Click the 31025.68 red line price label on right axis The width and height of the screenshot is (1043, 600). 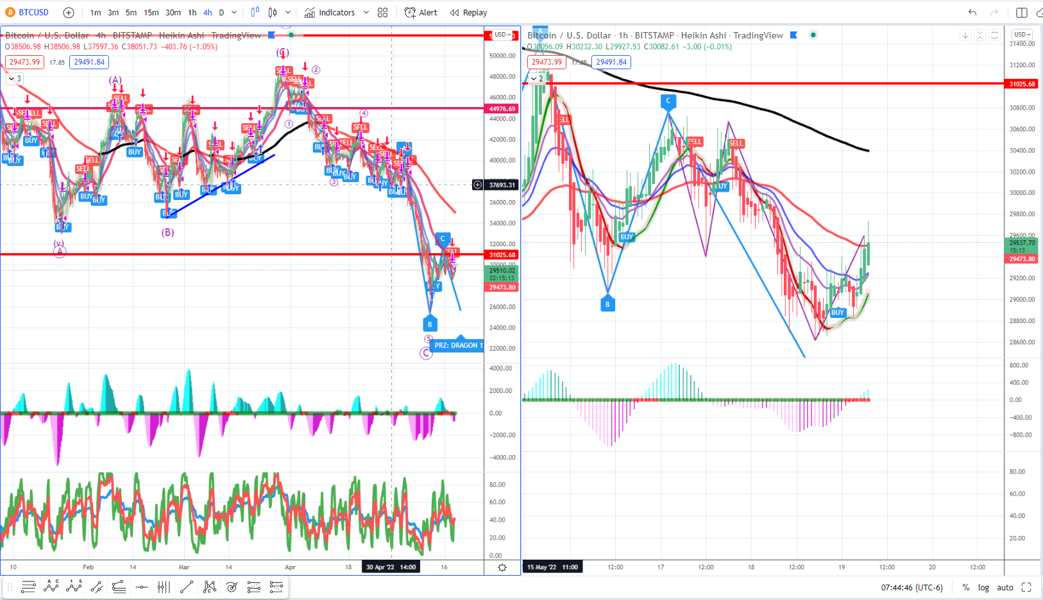tap(1022, 84)
